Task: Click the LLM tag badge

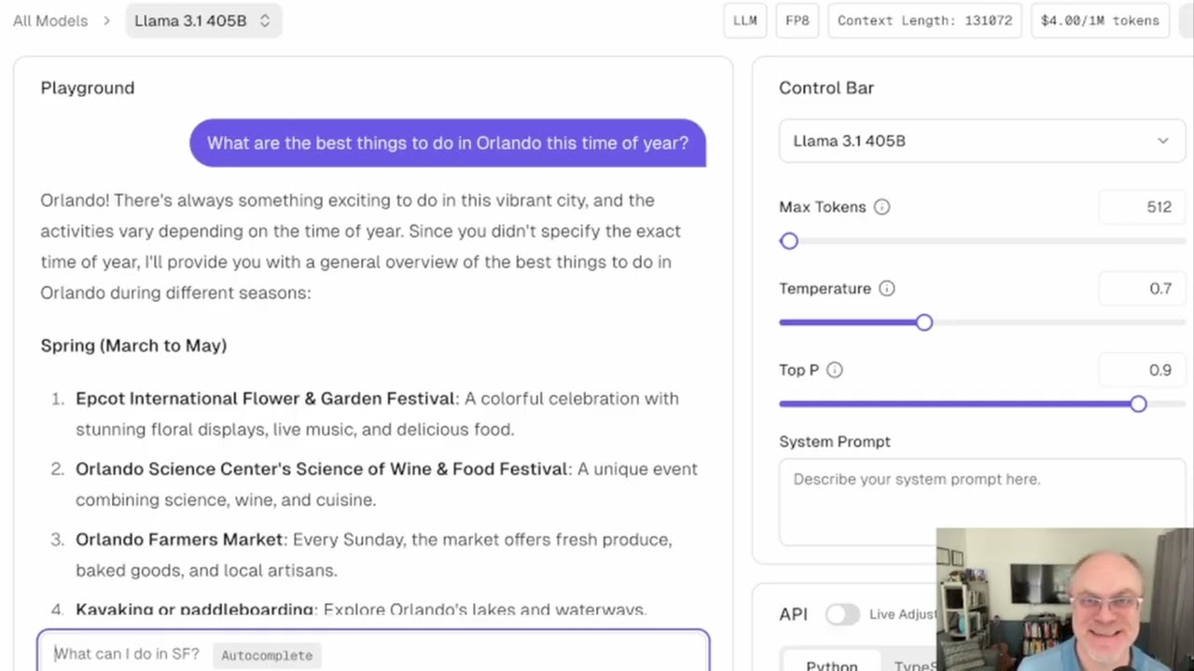Action: pos(745,21)
